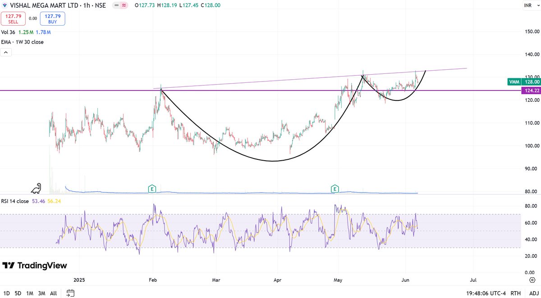Click the E earnings marker below May
This screenshot has height=298, width=541.
pos(335,189)
